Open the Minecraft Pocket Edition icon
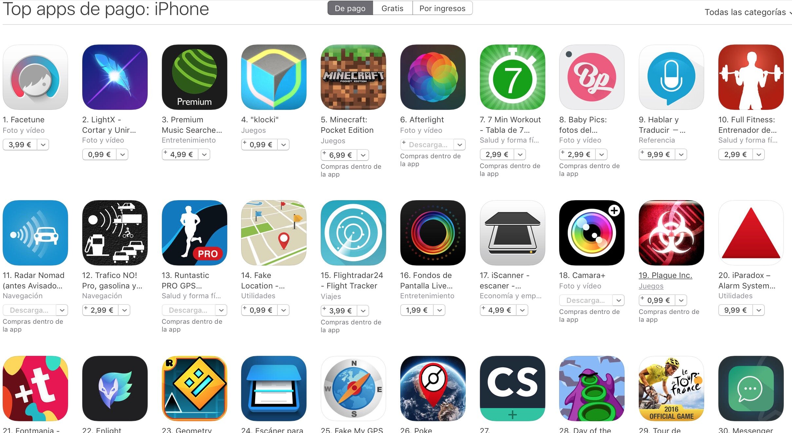 pos(353,77)
